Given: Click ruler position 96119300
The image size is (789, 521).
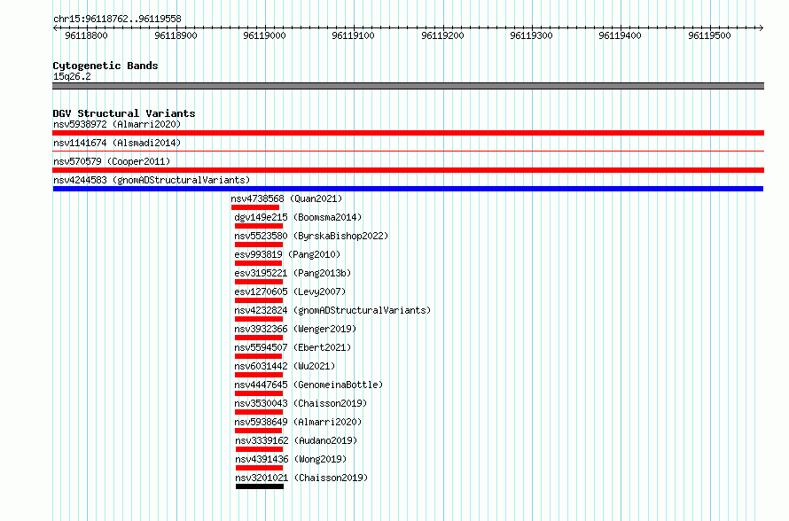Looking at the screenshot, I should (531, 35).
